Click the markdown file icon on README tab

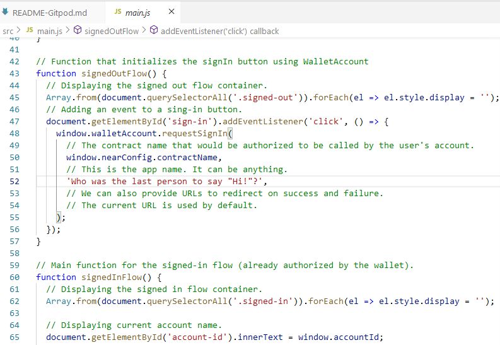coord(6,13)
